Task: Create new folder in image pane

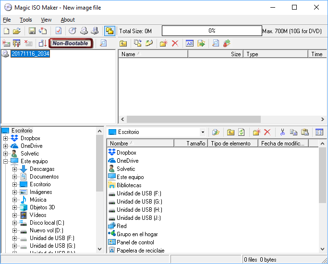Action: 164,43
